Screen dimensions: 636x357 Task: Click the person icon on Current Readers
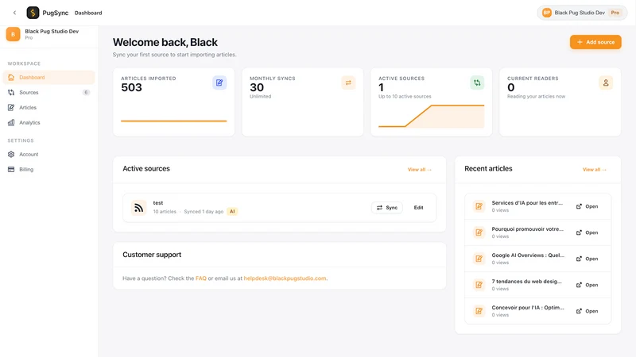pyautogui.click(x=606, y=83)
